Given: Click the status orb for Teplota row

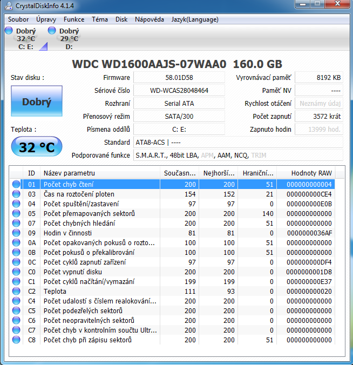Looking at the screenshot, I should [x=16, y=291].
